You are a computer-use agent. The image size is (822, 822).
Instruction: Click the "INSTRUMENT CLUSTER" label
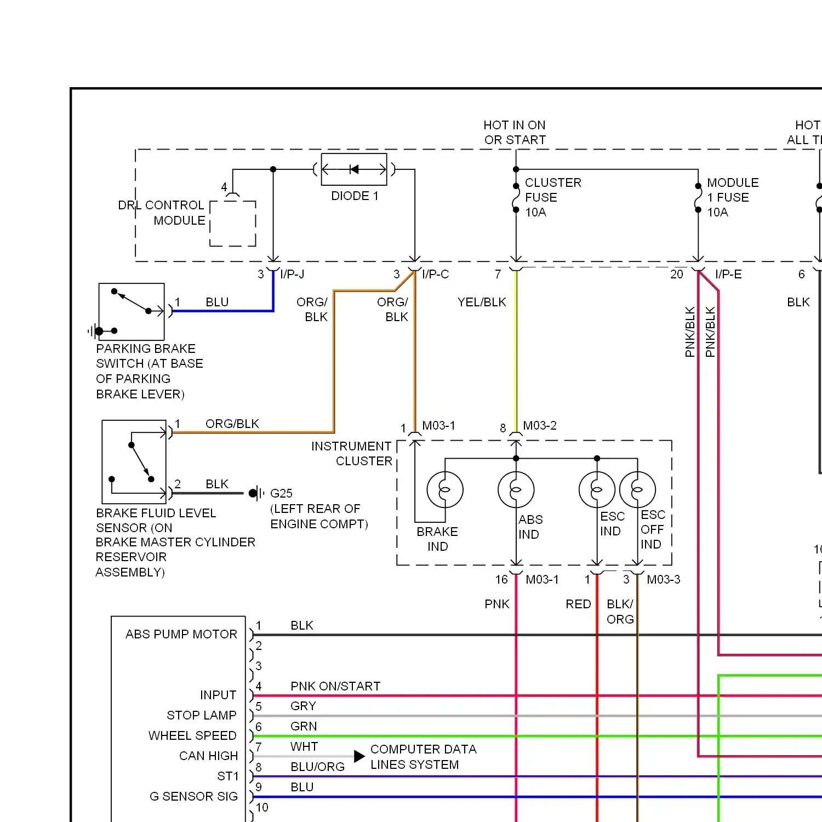click(352, 454)
